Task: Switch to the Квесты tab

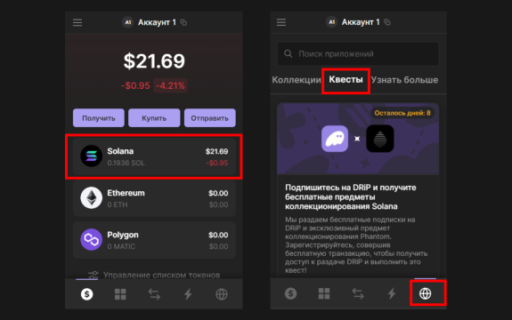Action: [345, 80]
